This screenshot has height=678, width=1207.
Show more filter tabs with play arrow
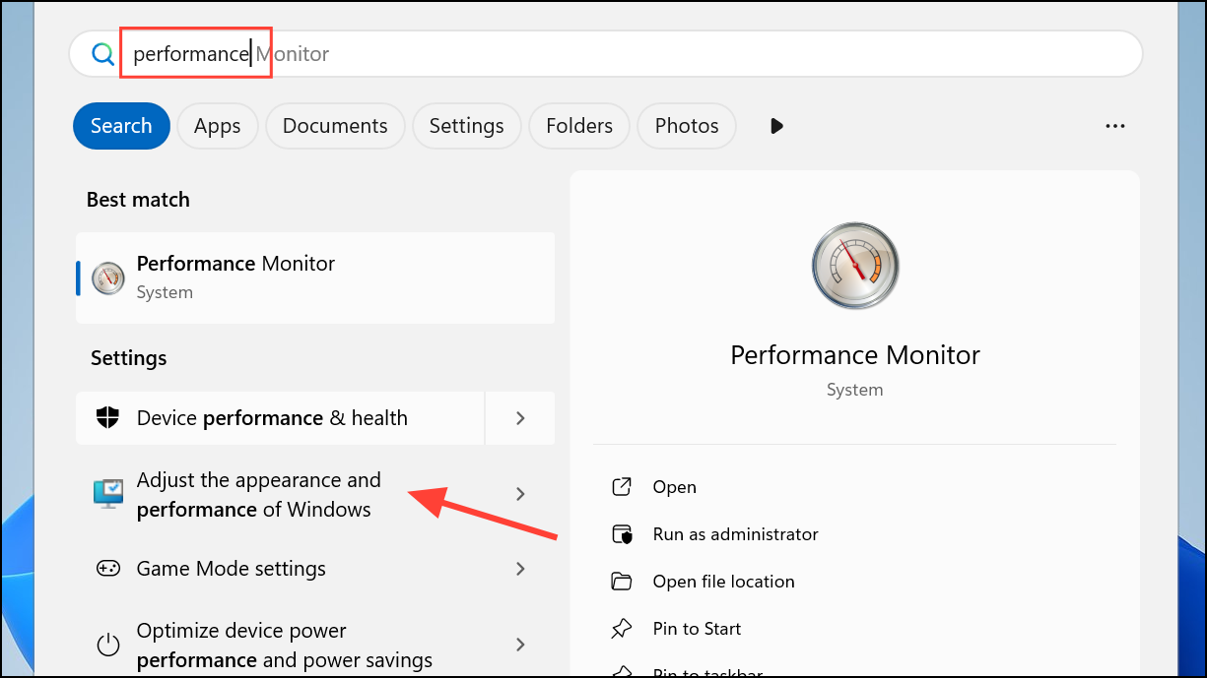point(777,126)
